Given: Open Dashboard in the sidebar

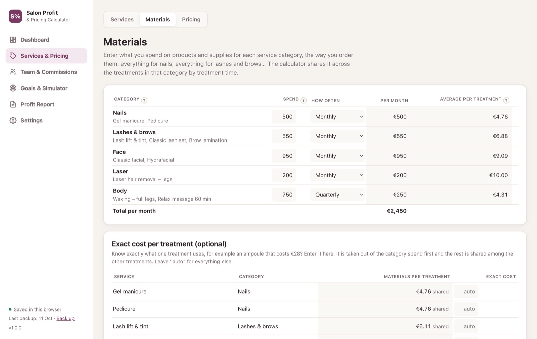Looking at the screenshot, I should (x=46, y=40).
